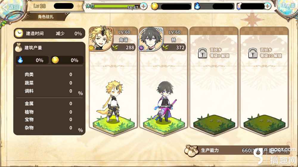This screenshot has height=167, width=298.
Task: Add tickets with the rightmost plus icon
Action: (267, 6)
